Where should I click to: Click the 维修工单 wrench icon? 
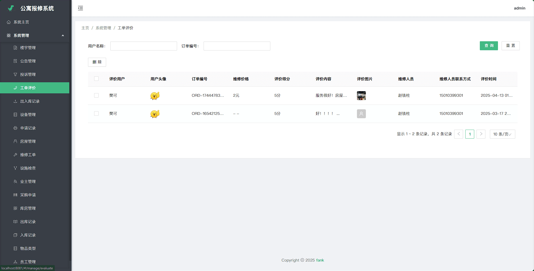[x=15, y=155]
